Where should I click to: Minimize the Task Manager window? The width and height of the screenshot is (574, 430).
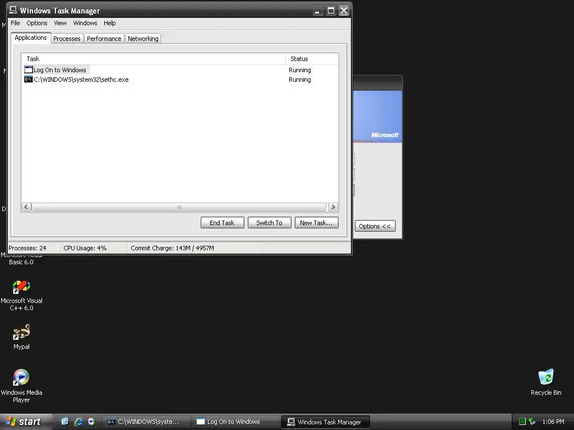coord(317,11)
